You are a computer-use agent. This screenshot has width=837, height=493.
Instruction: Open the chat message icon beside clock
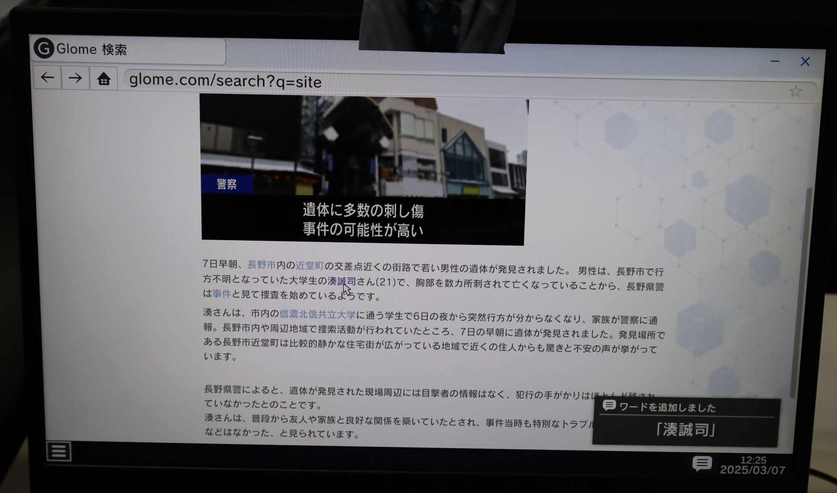click(x=701, y=463)
